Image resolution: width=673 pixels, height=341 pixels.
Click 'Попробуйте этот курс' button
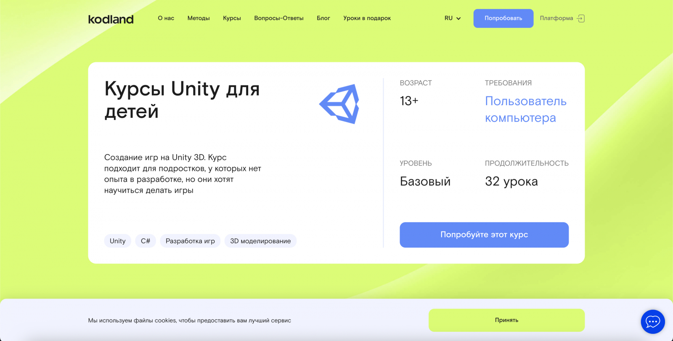pos(484,235)
